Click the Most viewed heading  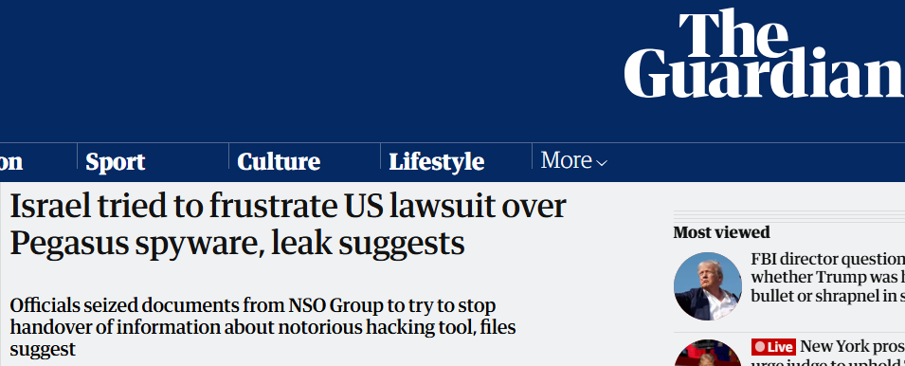click(721, 232)
